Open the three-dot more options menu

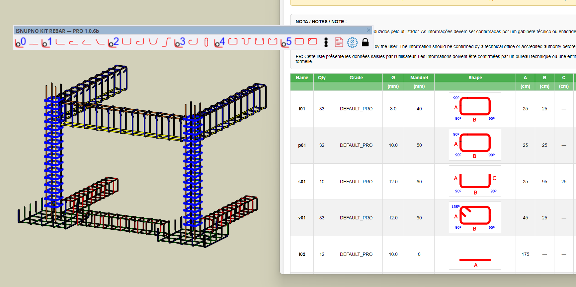326,42
